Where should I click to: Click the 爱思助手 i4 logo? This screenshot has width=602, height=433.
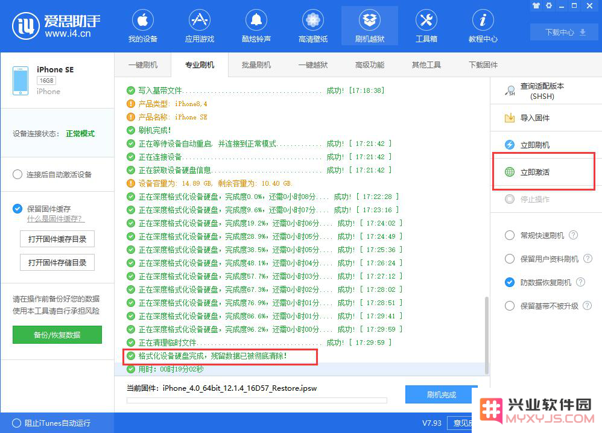[57, 26]
